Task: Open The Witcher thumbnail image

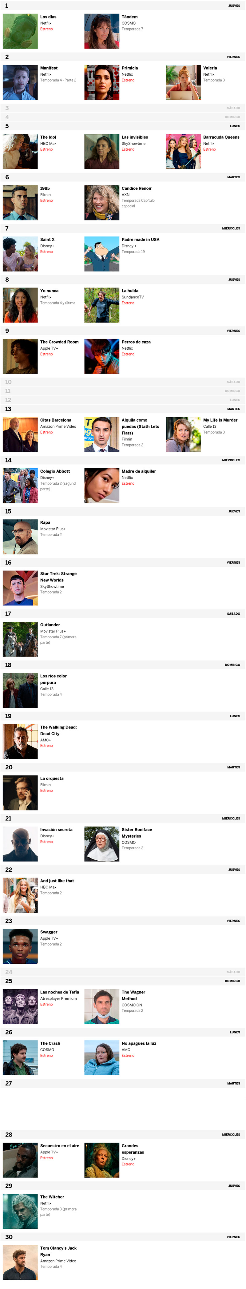Action: (x=20, y=1212)
